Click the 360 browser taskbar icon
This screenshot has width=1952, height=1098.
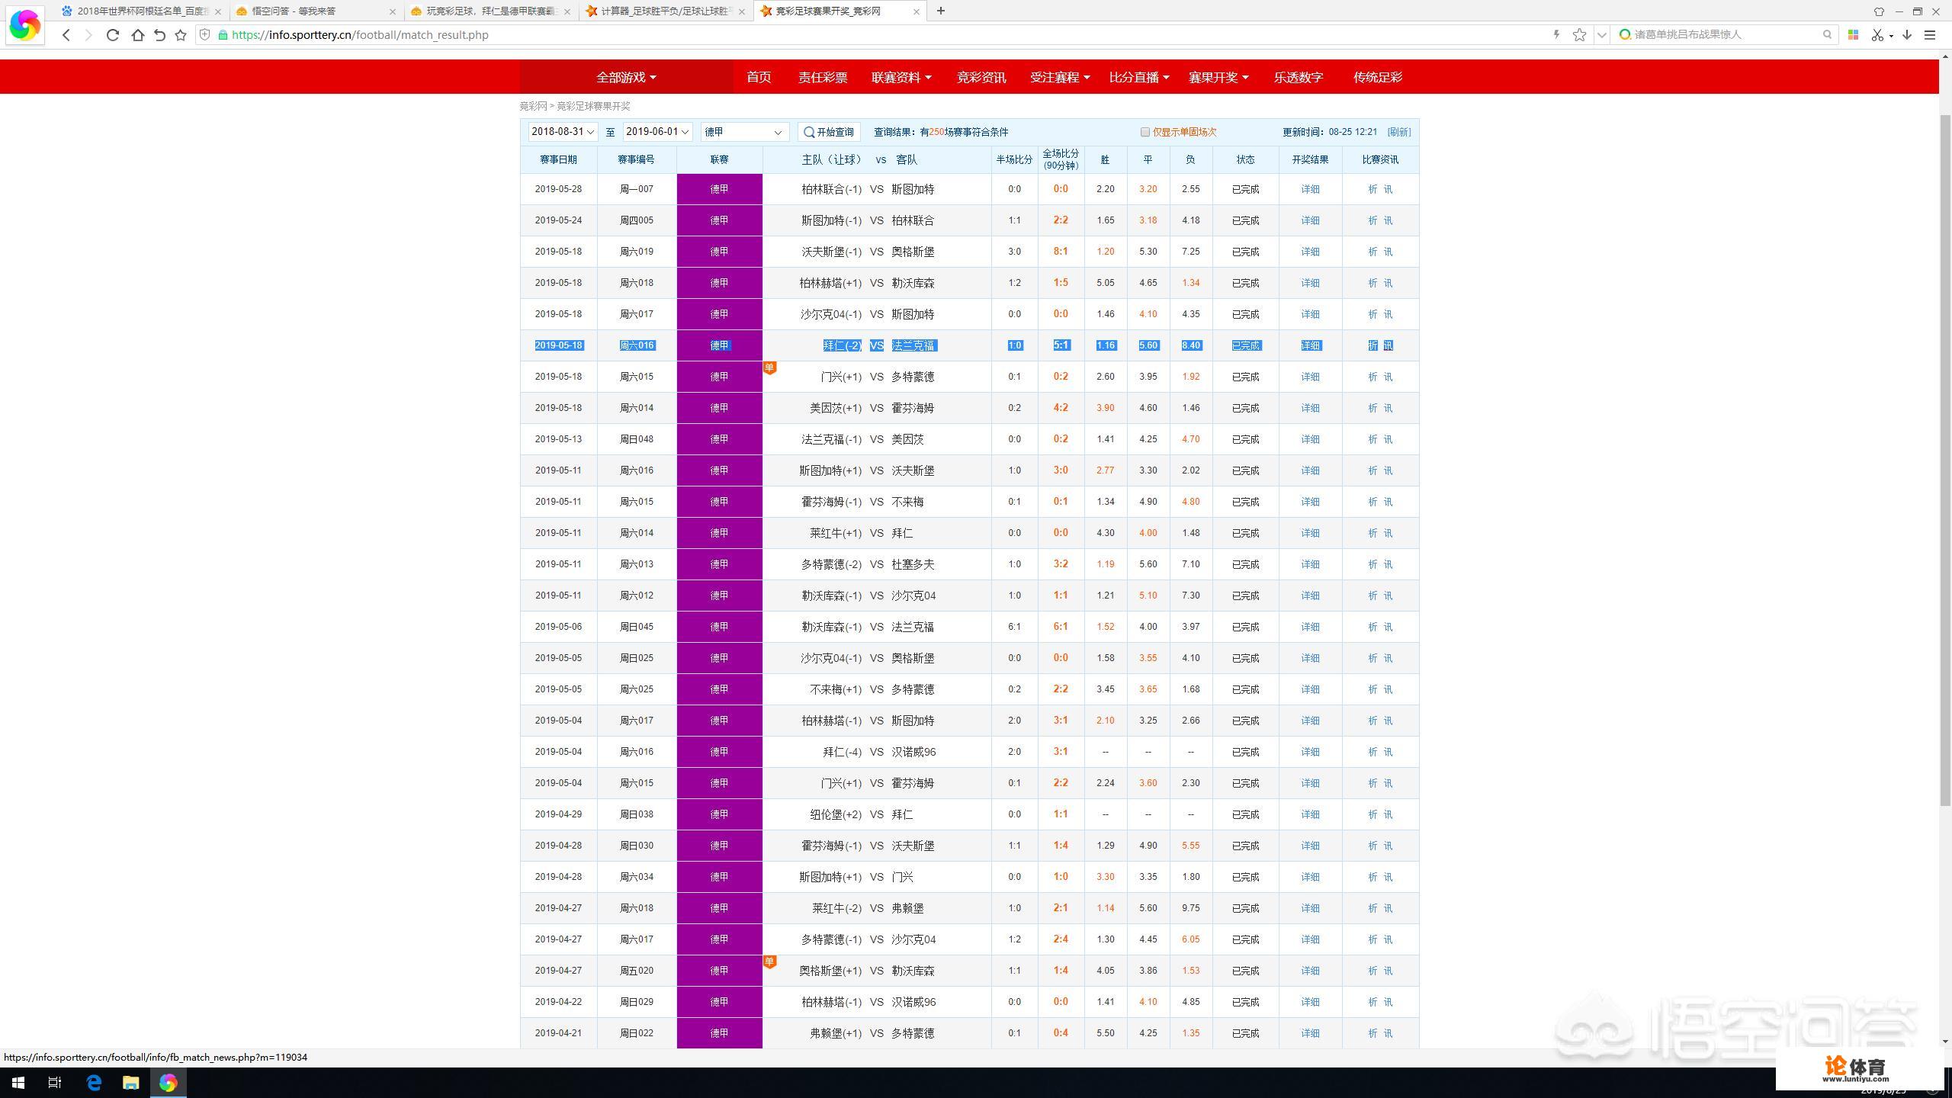tap(169, 1082)
